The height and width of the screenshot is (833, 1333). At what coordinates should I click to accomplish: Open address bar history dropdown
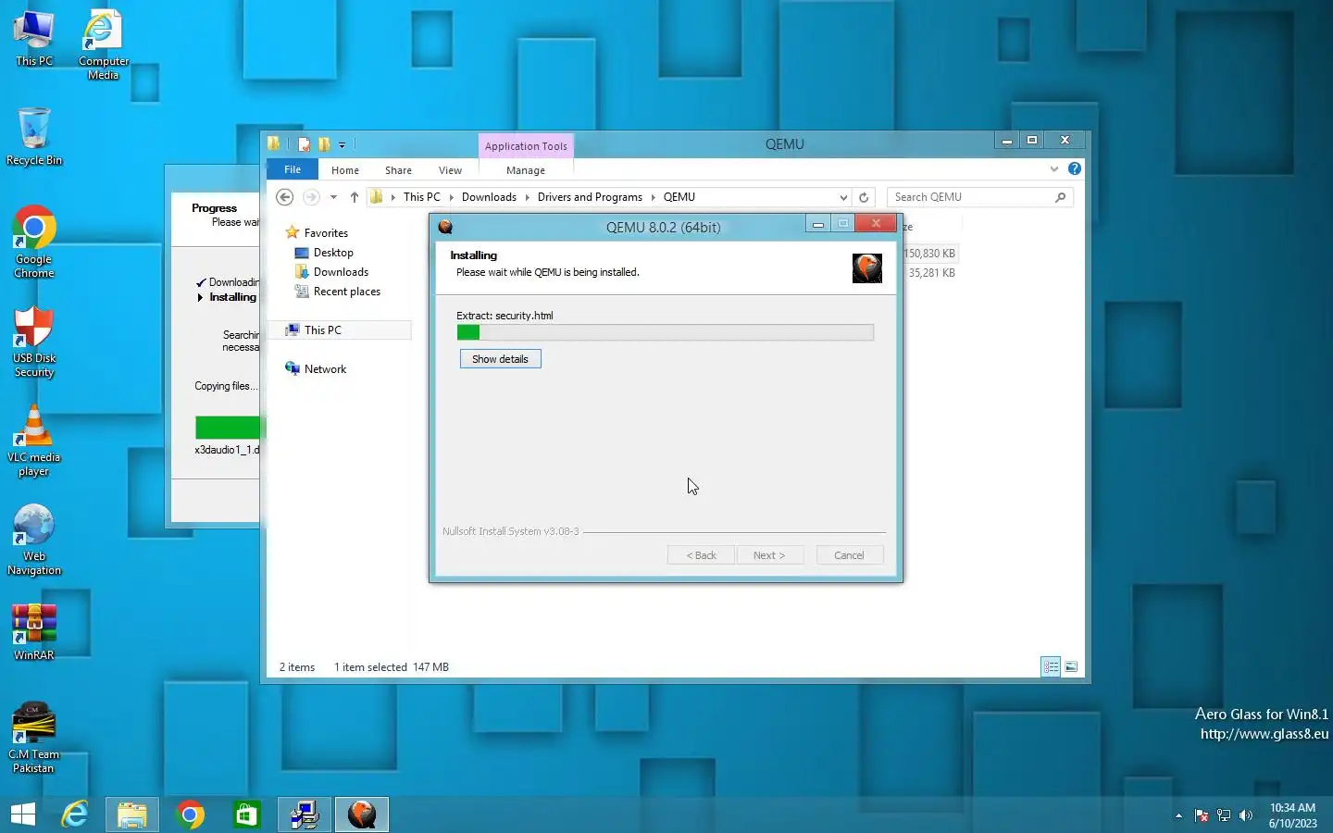point(843,197)
